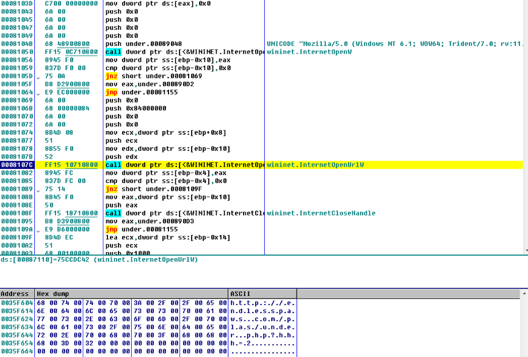Select "mov edx,dword ptr ss:[ebp-0x10]" instruction
Image resolution: width=528 pixels, height=357 pixels.
(x=168, y=149)
